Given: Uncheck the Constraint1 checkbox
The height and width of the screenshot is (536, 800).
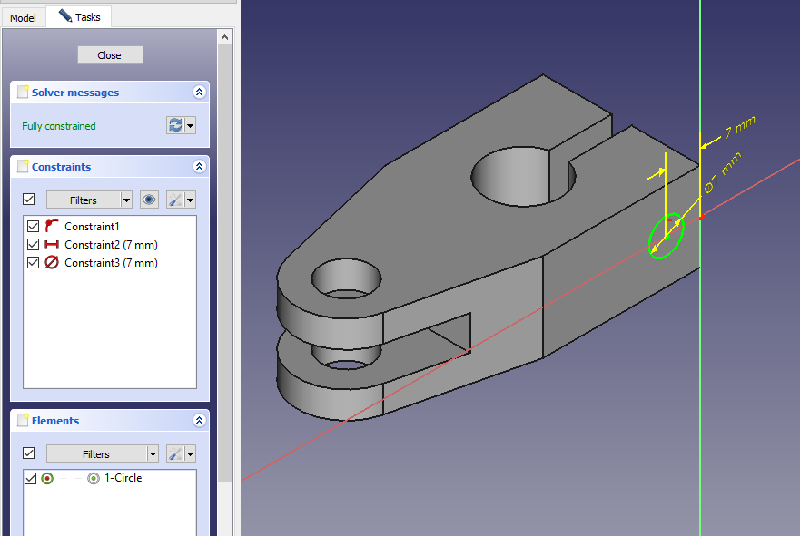Looking at the screenshot, I should coord(34,226).
